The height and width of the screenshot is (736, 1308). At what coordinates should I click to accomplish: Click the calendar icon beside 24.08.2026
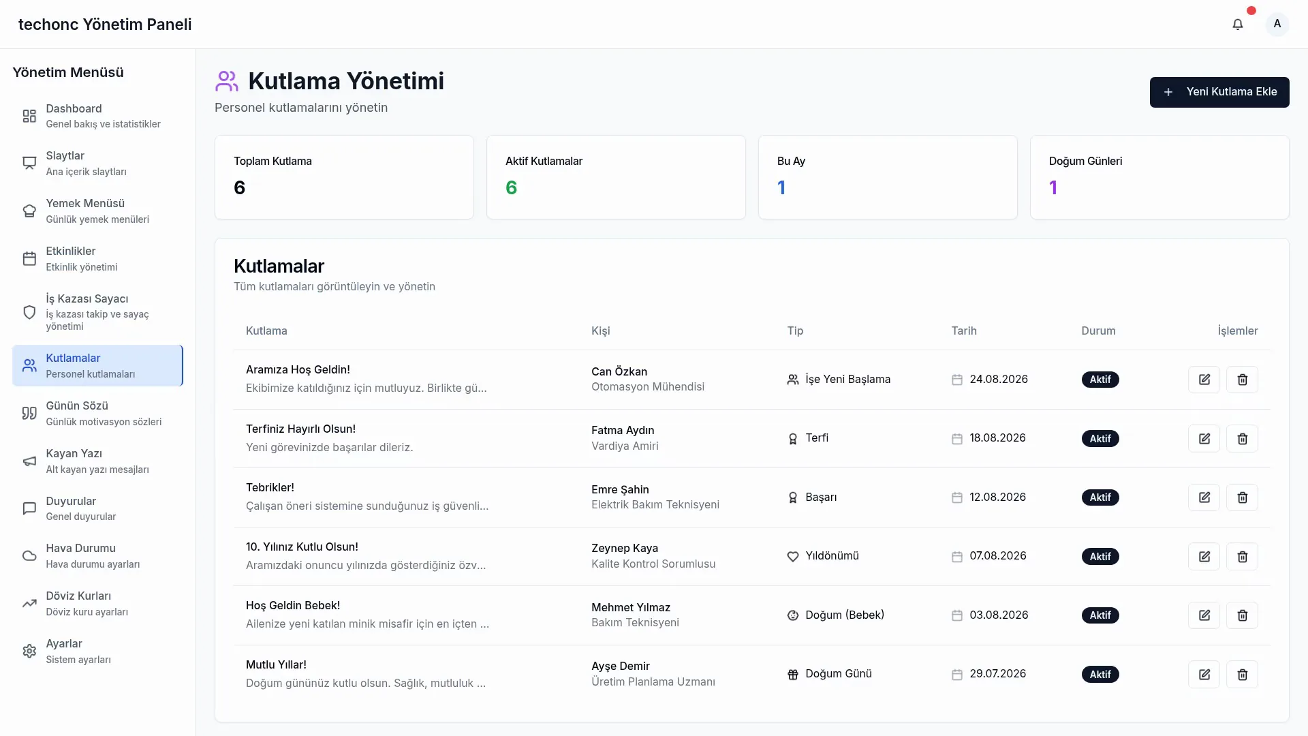point(957,380)
